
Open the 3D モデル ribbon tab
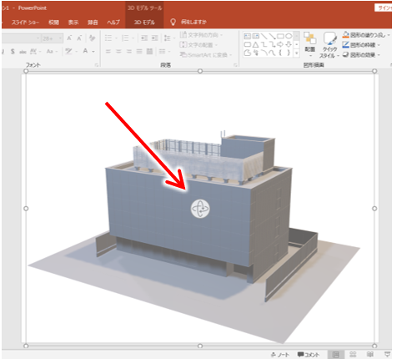tap(144, 23)
